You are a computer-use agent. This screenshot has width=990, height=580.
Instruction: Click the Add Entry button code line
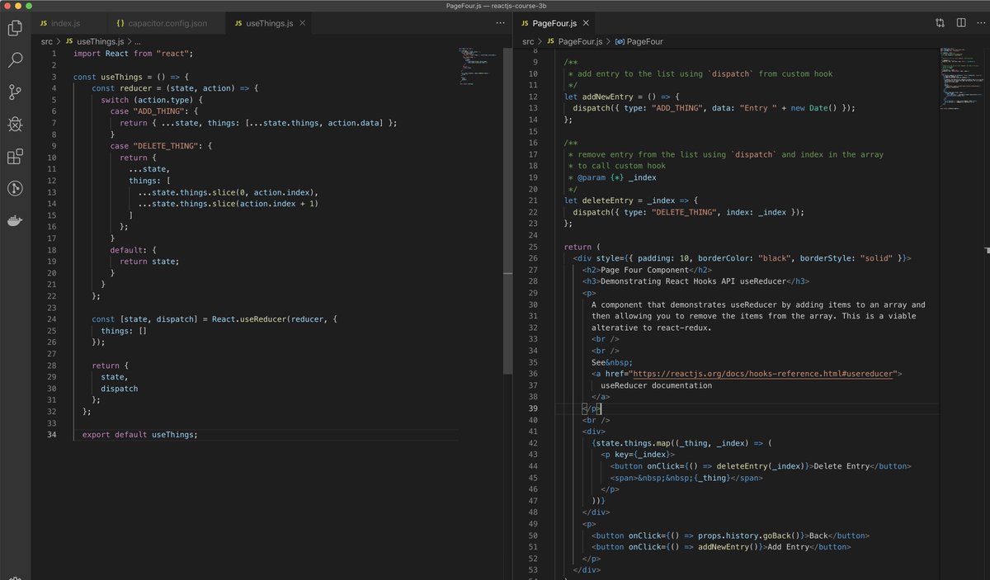point(721,547)
